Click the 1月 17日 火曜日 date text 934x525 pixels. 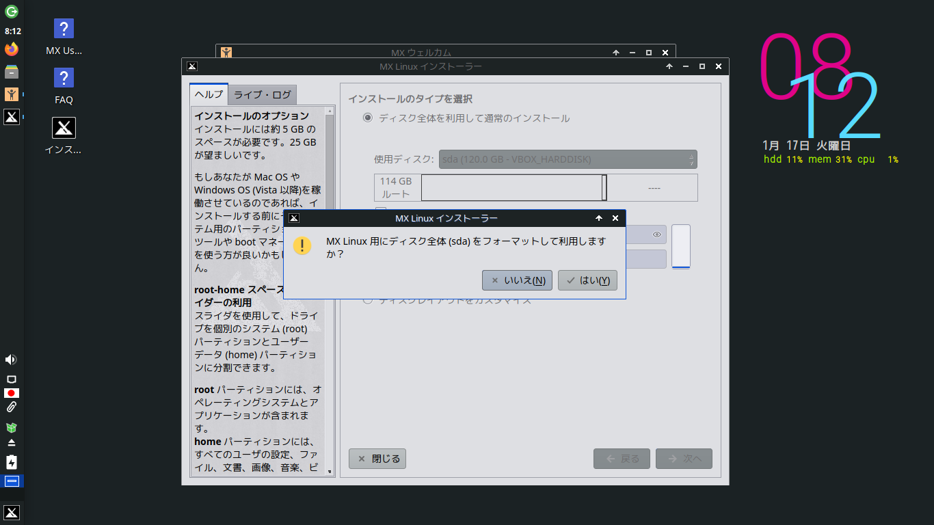[x=807, y=145]
